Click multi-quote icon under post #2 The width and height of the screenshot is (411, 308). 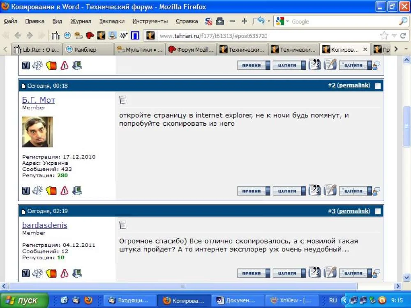pyautogui.click(x=314, y=190)
